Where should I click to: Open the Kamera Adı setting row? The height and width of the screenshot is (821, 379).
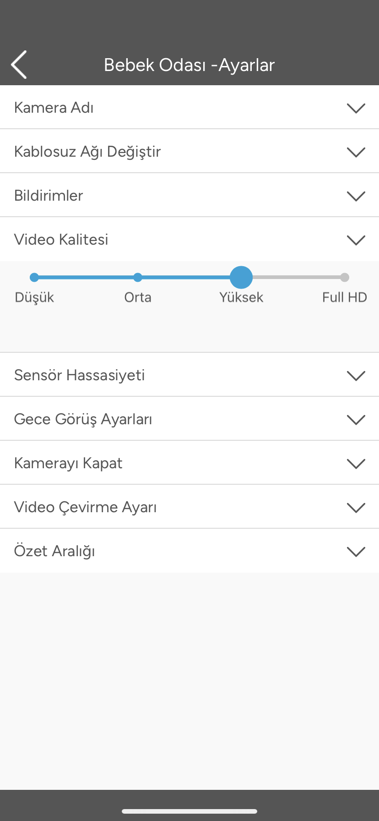54,108
